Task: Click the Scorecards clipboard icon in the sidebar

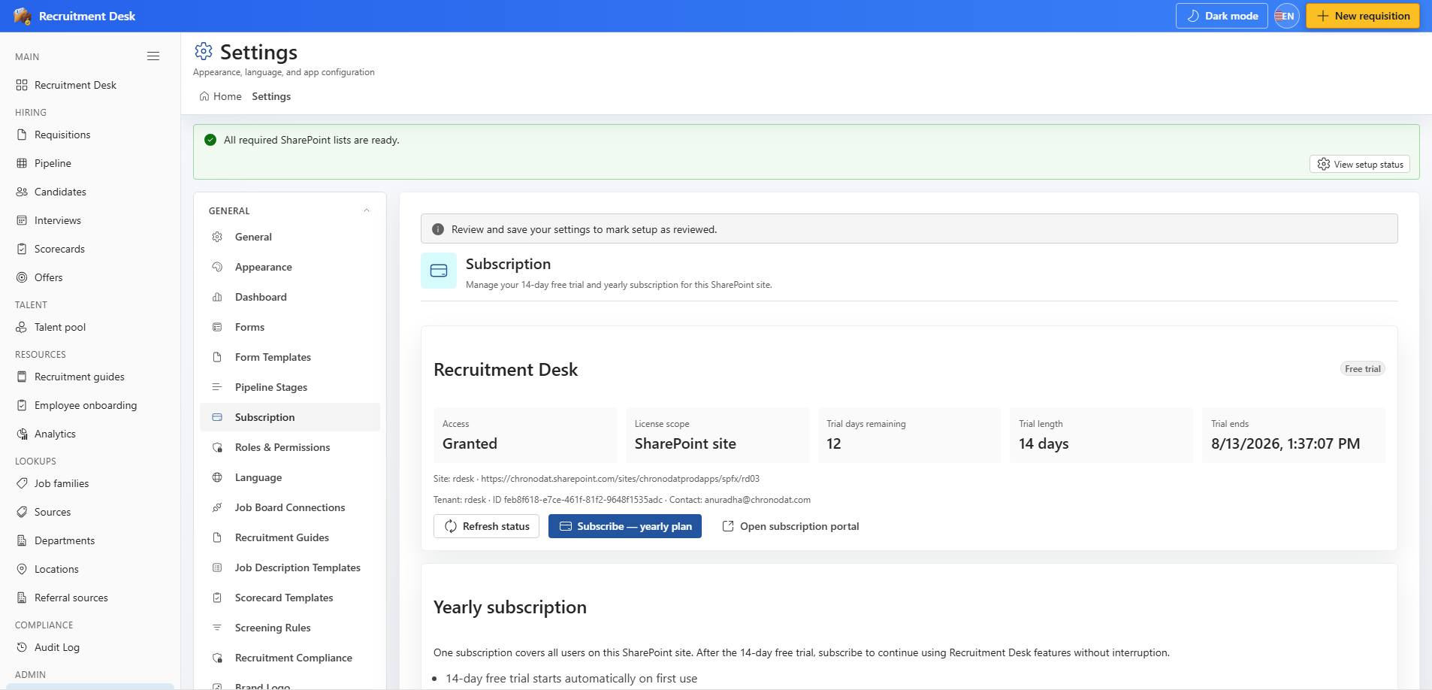Action: click(22, 249)
